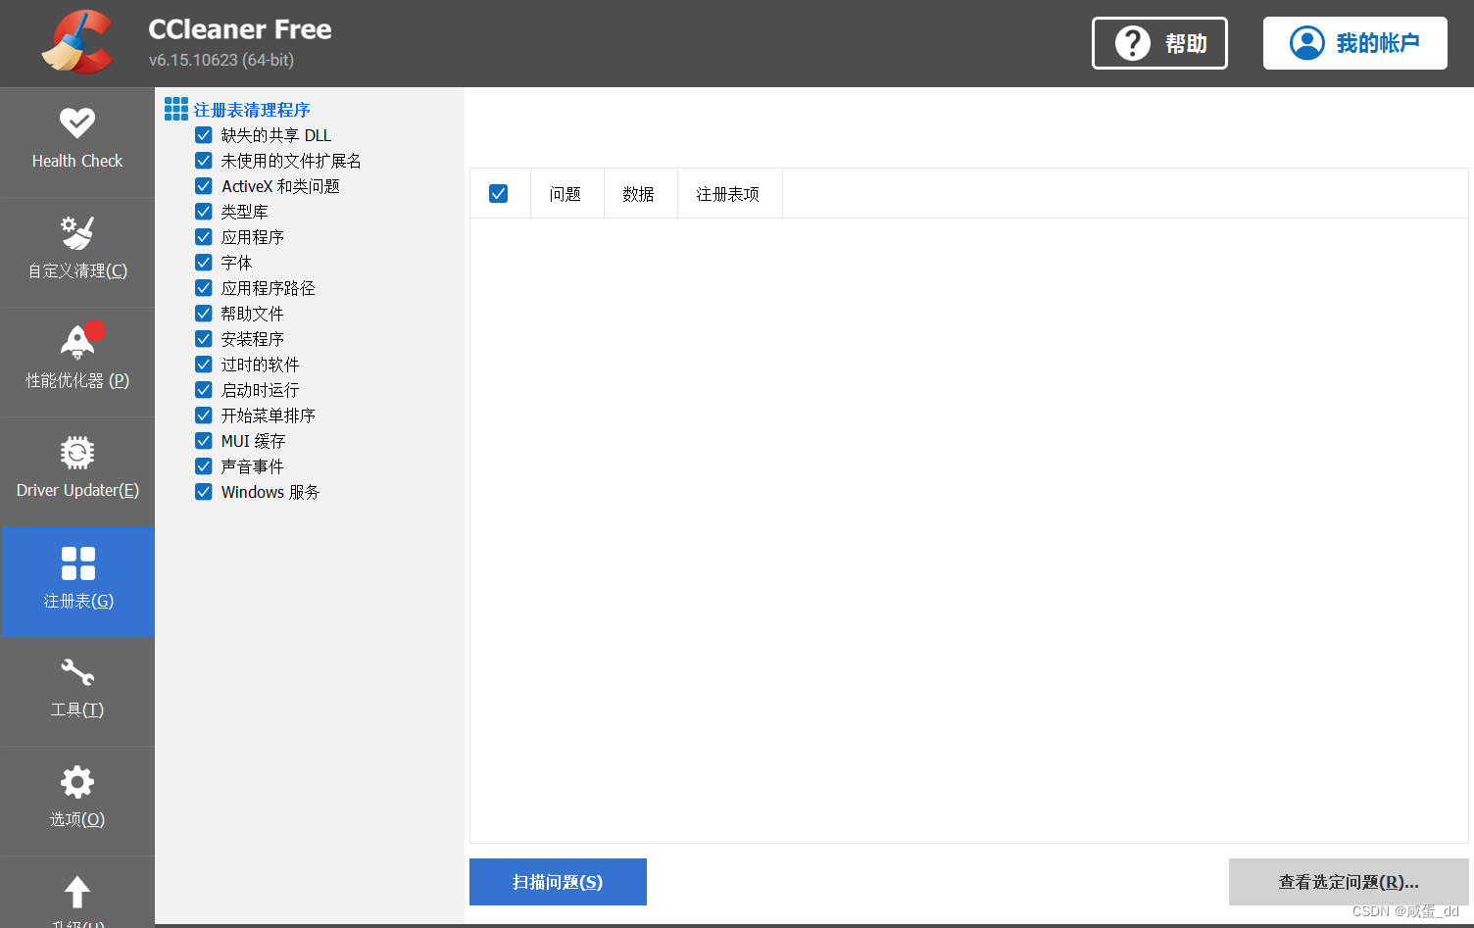
Task: Click the registry cleaner grid icon
Action: [x=176, y=109]
